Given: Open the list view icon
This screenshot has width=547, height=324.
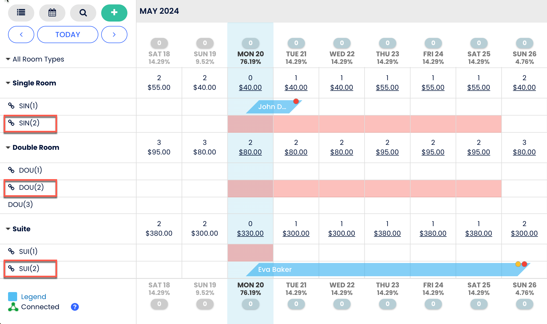Looking at the screenshot, I should pos(21,13).
